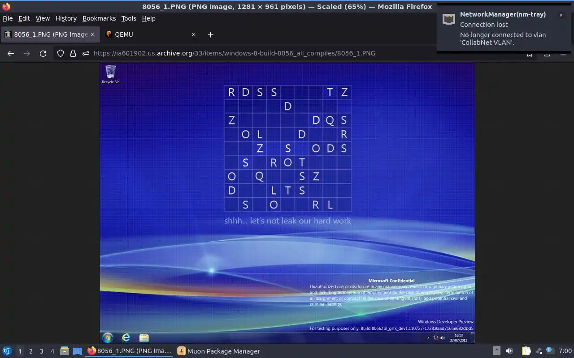Open the Edit menu
This screenshot has width=574, height=358.
pyautogui.click(x=24, y=18)
